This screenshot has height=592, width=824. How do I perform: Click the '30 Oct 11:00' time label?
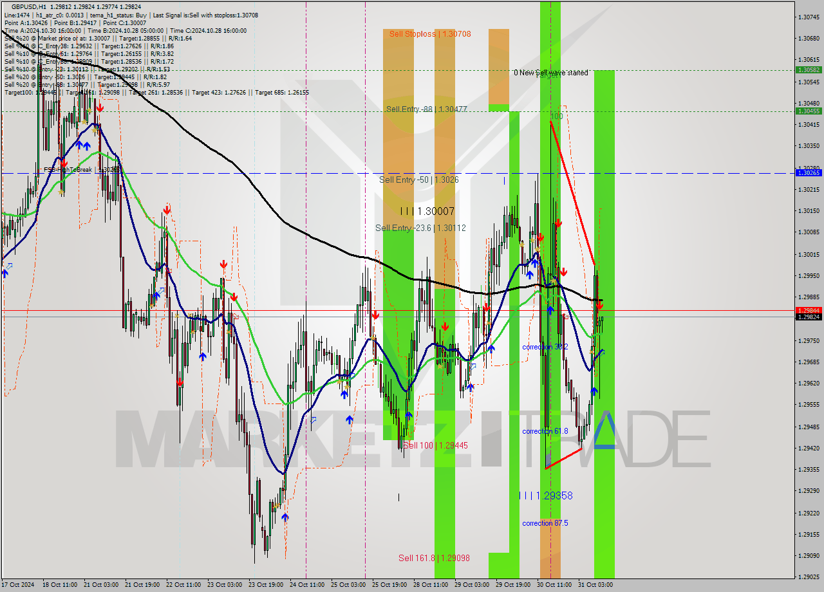pos(554,585)
